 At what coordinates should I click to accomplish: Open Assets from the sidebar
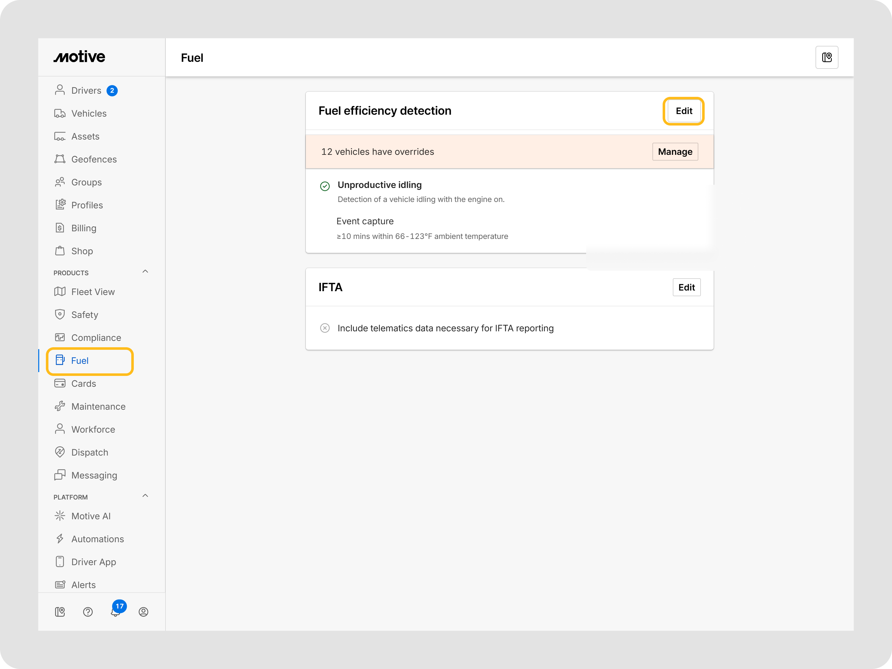(x=85, y=136)
